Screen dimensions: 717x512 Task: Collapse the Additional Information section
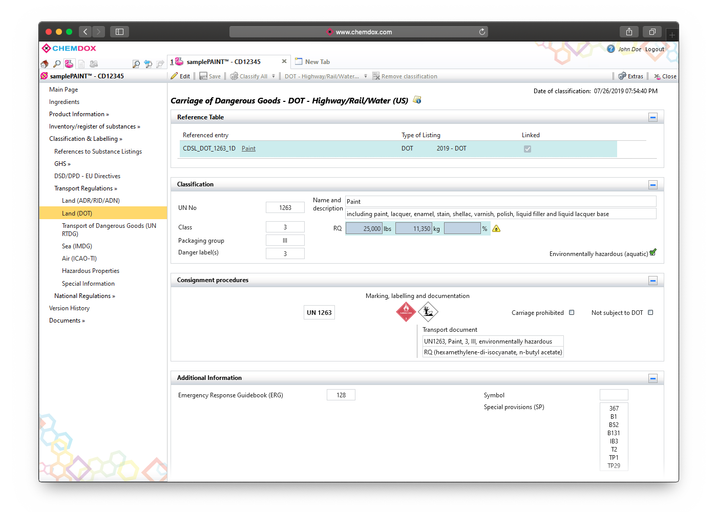pyautogui.click(x=653, y=378)
